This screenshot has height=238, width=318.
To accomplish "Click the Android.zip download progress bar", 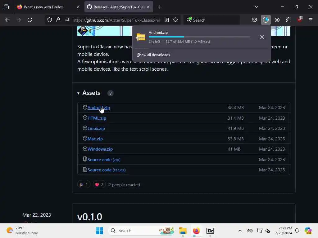I will tap(199, 37).
